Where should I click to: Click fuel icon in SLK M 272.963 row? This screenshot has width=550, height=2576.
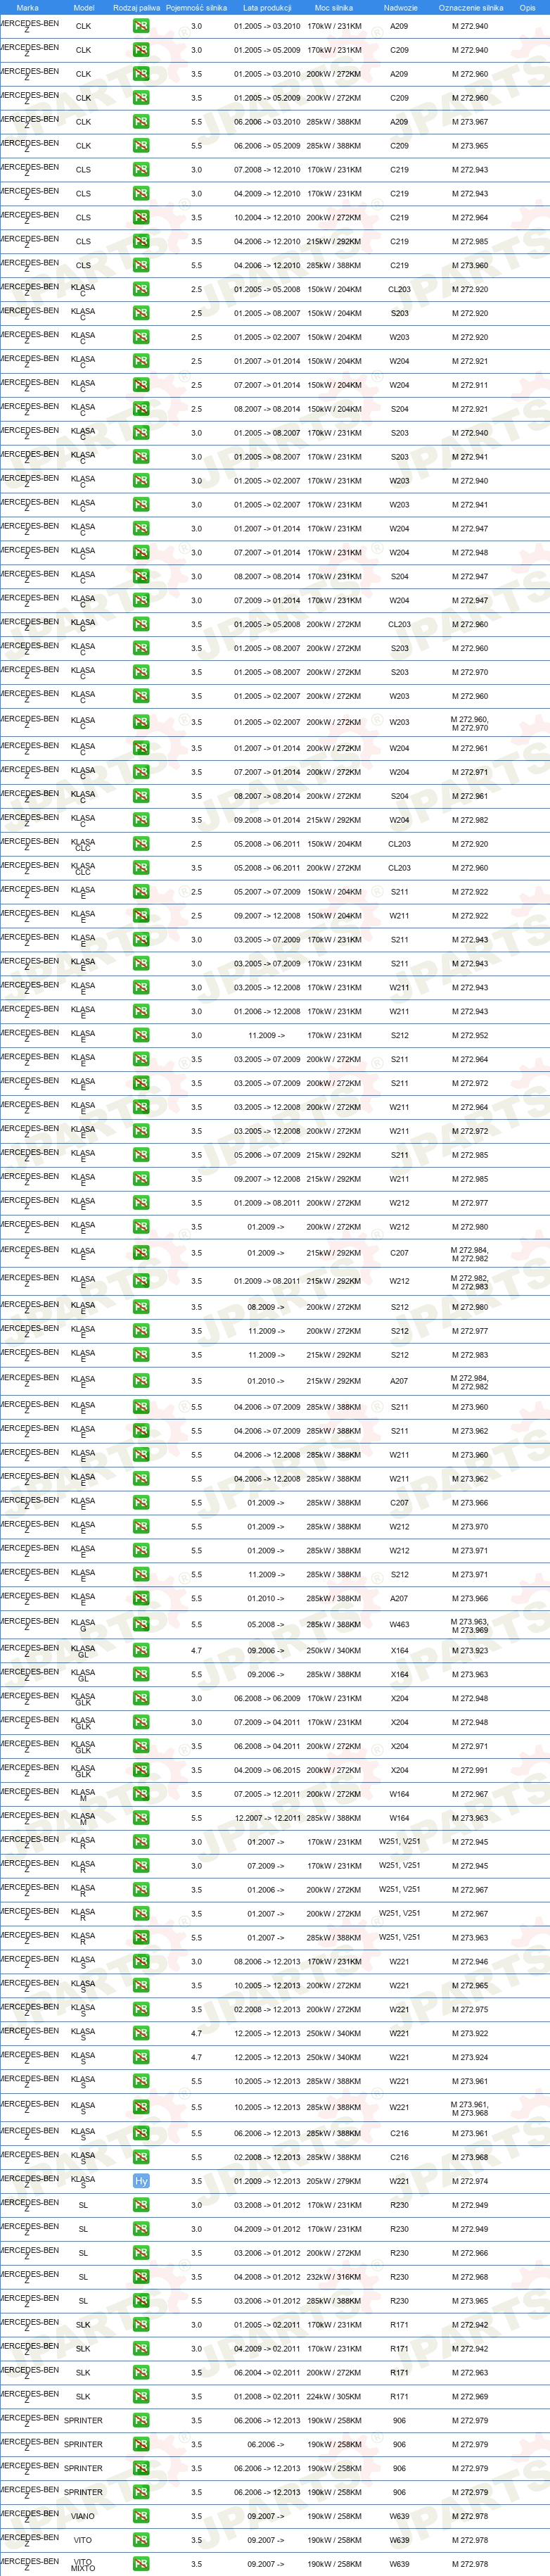[x=141, y=2373]
